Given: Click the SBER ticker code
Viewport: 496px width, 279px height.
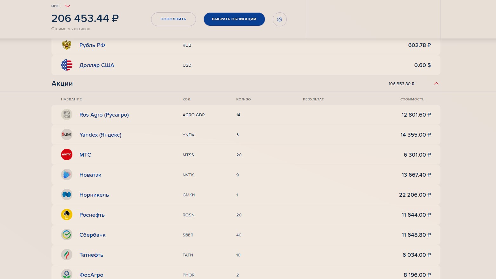Looking at the screenshot, I should pos(188,235).
